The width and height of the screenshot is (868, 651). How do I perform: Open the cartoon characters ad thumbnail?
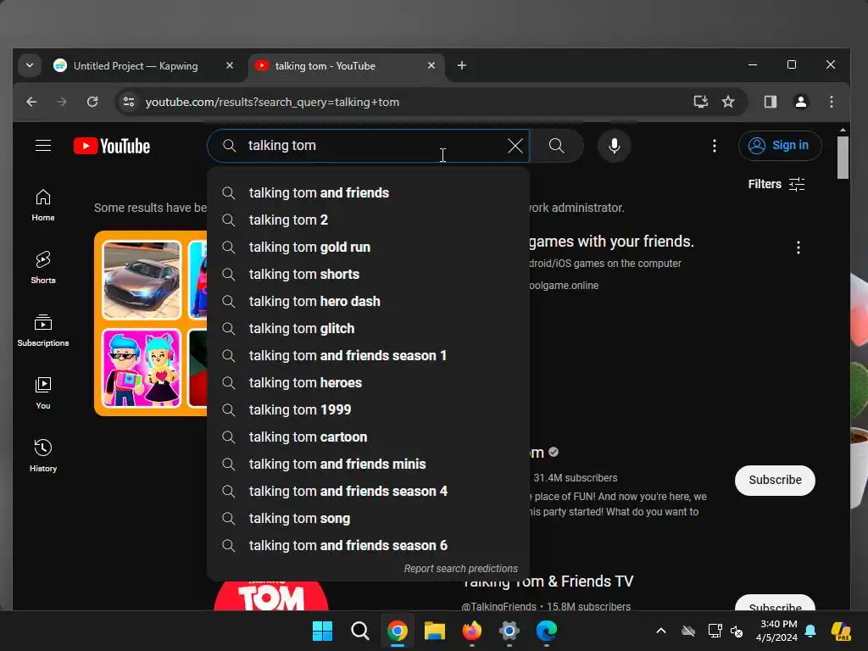pyautogui.click(x=142, y=368)
